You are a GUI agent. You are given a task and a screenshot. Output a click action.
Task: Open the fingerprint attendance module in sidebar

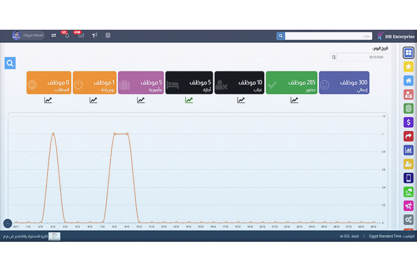tap(408, 108)
